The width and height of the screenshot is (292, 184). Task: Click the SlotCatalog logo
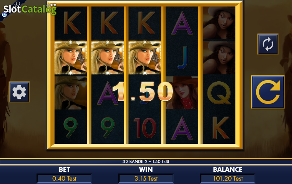[x=30, y=9]
